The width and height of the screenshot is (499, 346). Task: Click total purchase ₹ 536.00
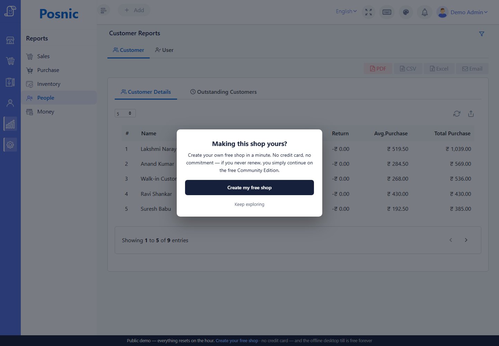click(460, 179)
